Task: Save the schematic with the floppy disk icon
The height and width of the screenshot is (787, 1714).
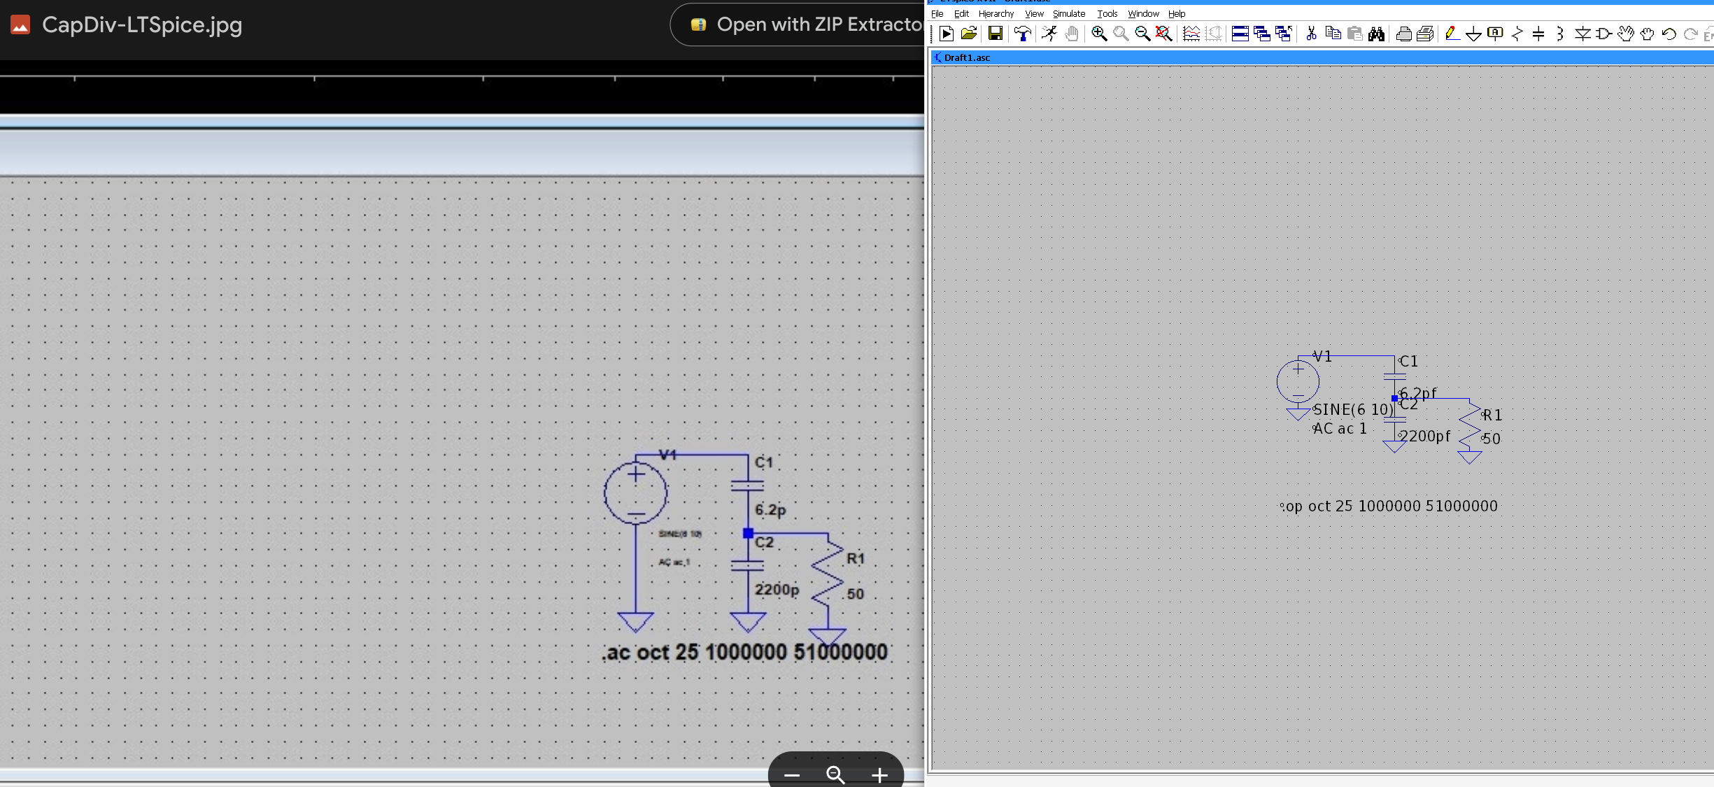Action: coord(995,34)
